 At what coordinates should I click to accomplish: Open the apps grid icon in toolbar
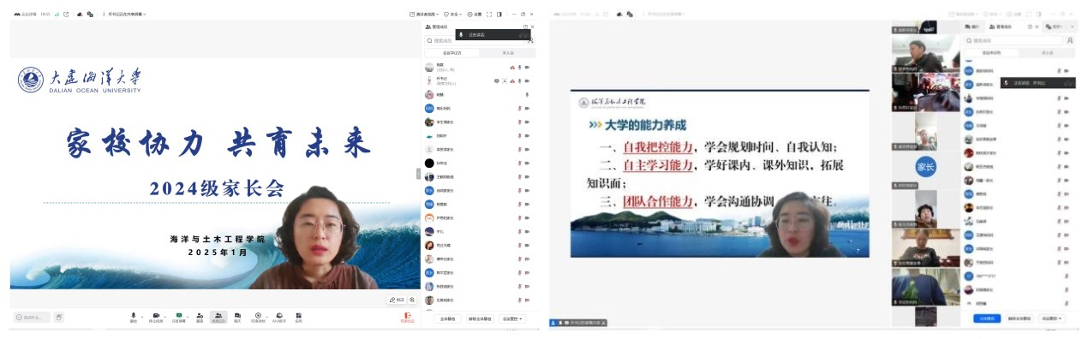[298, 318]
